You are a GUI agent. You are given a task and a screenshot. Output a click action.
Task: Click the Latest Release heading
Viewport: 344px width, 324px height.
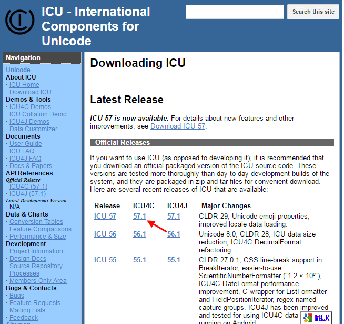[x=127, y=100]
